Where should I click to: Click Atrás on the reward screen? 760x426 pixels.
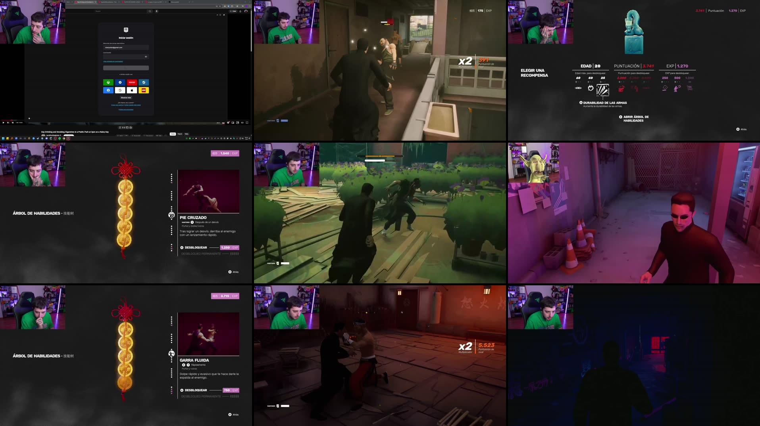741,129
